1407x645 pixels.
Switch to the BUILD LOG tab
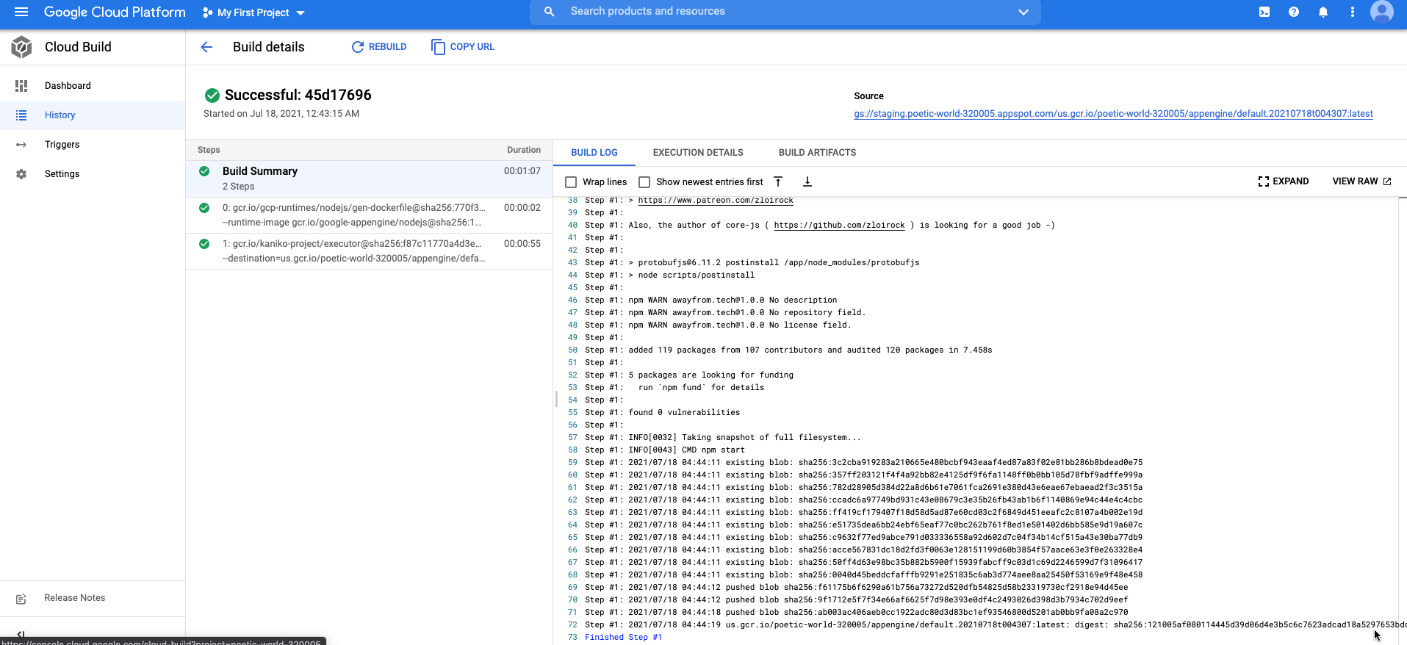point(594,153)
